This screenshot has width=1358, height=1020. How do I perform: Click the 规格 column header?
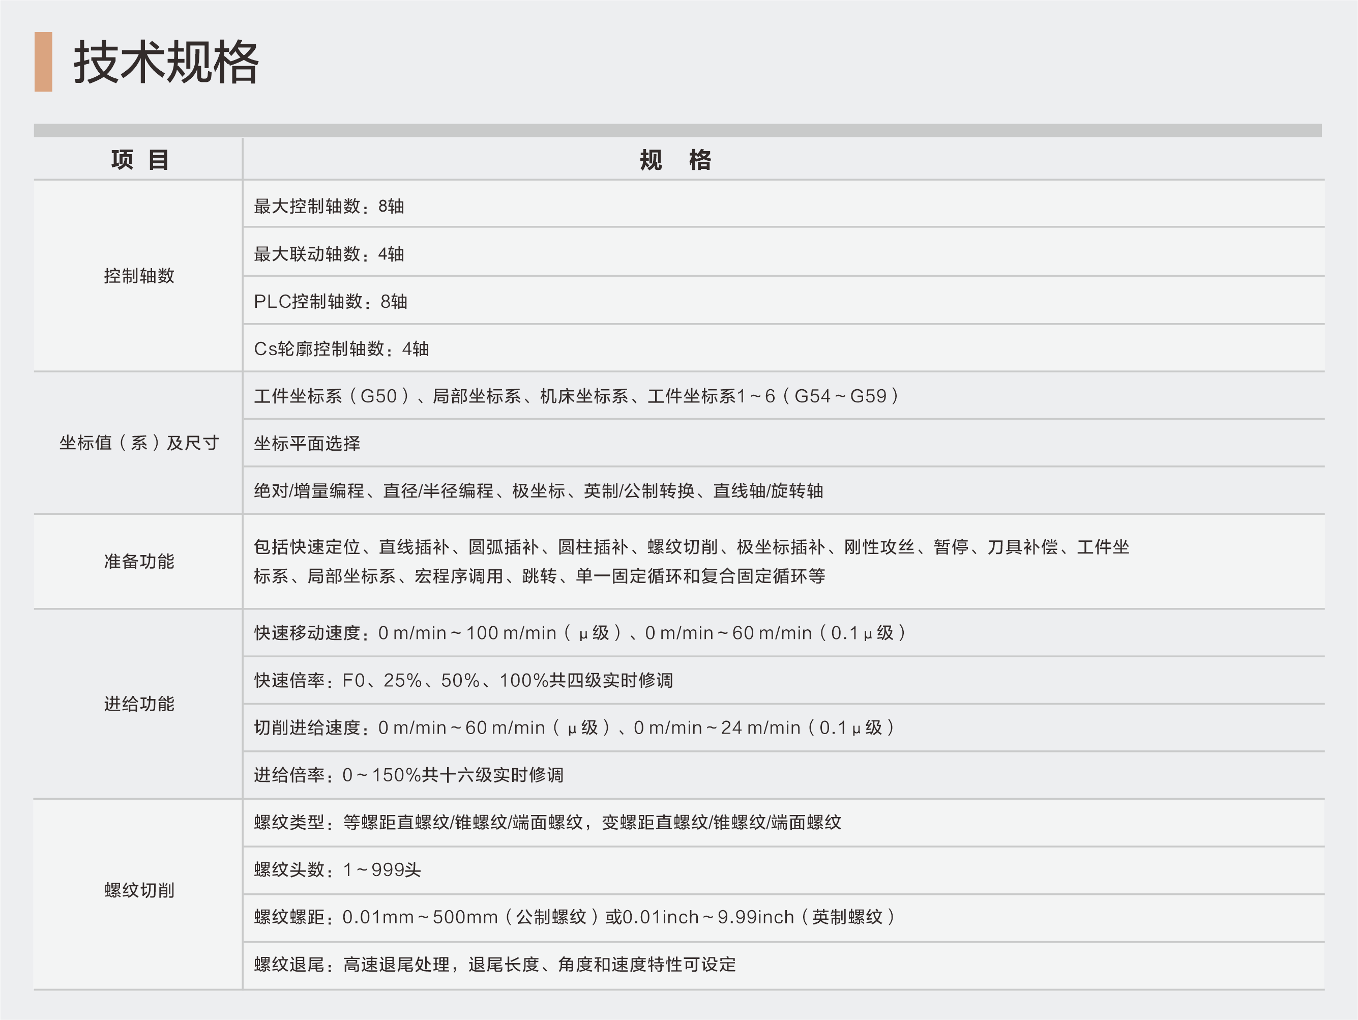tap(675, 160)
